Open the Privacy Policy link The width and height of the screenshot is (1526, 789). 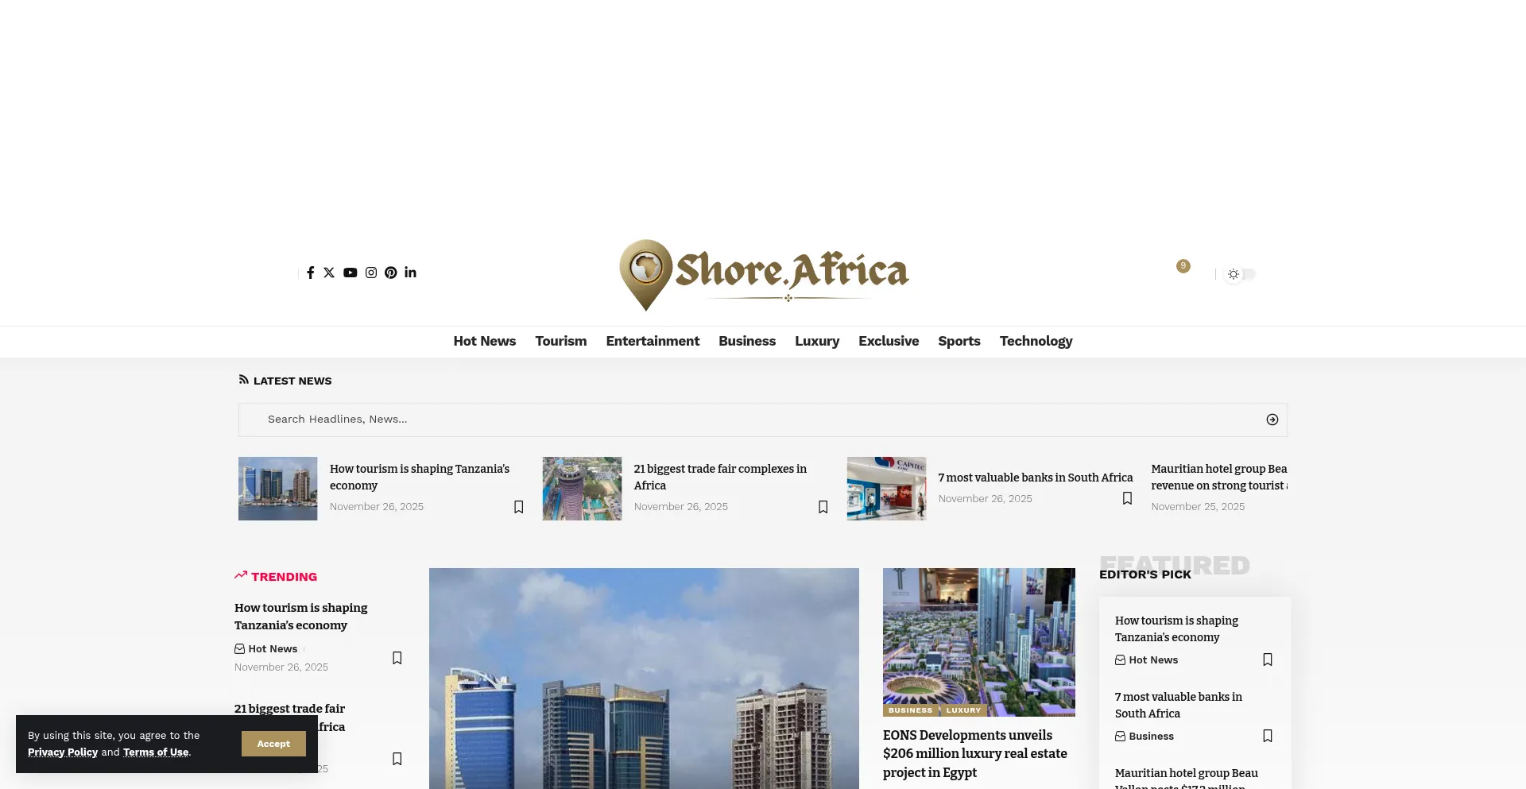63,752
